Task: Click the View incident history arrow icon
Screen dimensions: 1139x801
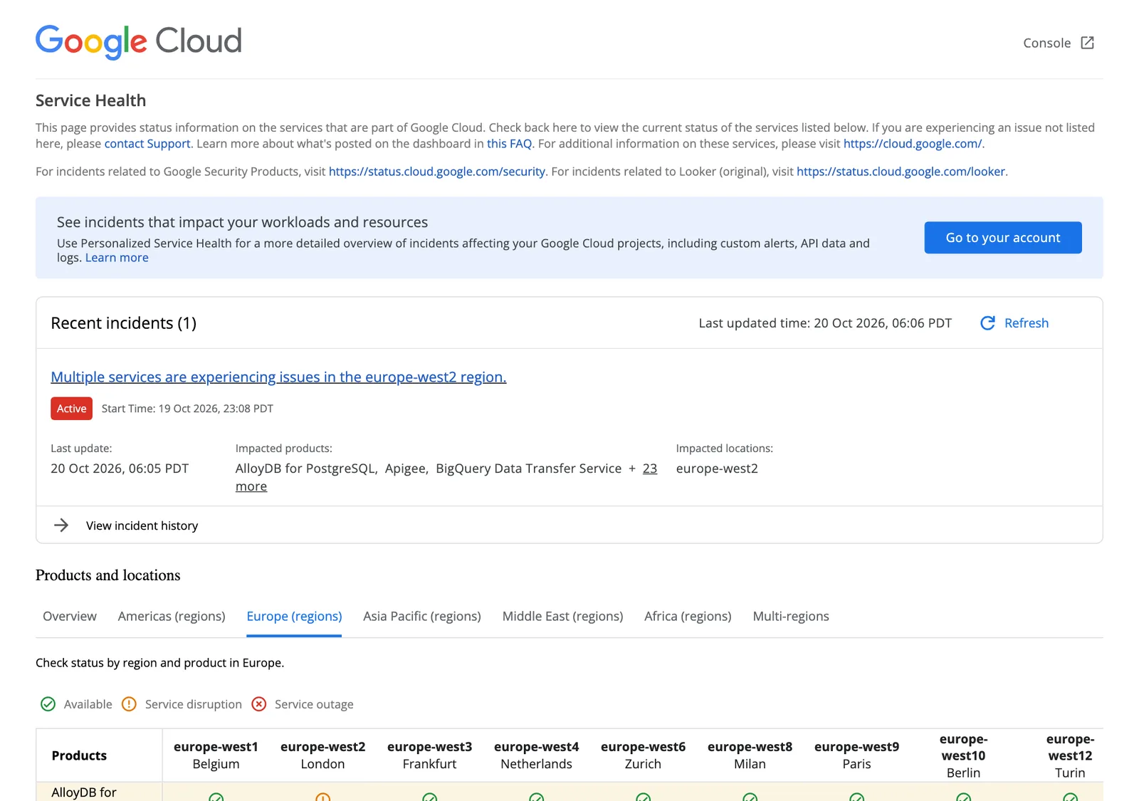Action: [x=61, y=525]
